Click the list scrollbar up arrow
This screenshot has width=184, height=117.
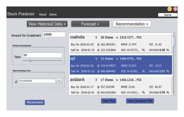174,34
